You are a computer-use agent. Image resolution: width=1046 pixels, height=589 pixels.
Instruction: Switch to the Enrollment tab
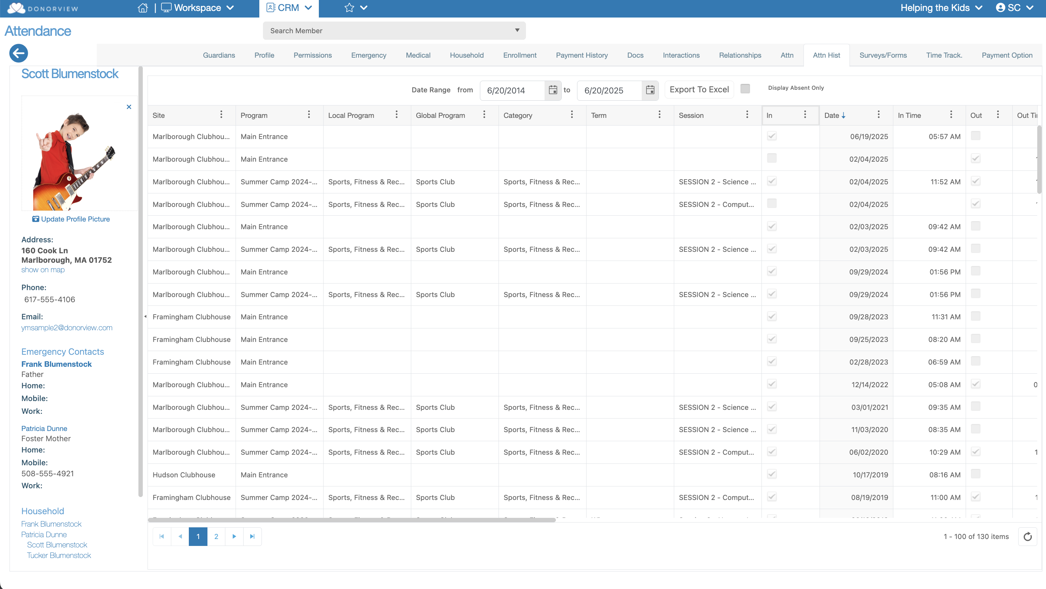(x=519, y=55)
